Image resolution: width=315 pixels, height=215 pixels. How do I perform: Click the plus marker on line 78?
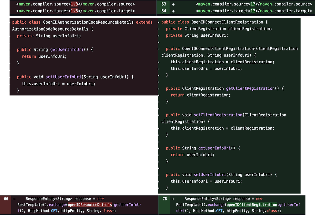173,199
